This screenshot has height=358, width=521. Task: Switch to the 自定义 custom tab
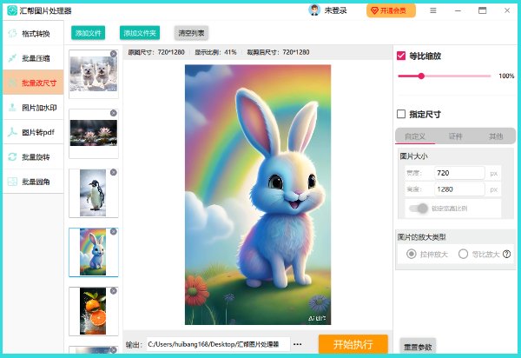(415, 136)
